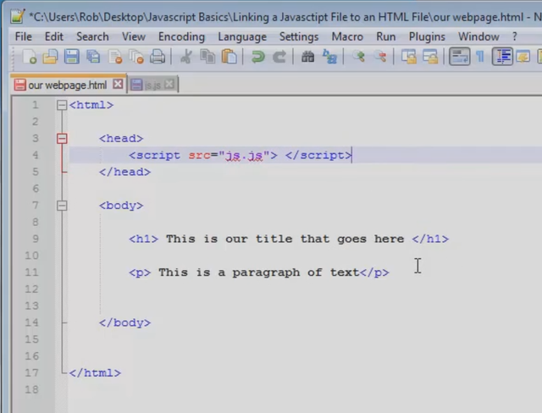
Task: Open the ? help menu
Action: pyautogui.click(x=515, y=36)
